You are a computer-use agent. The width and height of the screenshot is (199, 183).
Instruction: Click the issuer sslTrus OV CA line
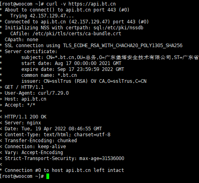84,81
